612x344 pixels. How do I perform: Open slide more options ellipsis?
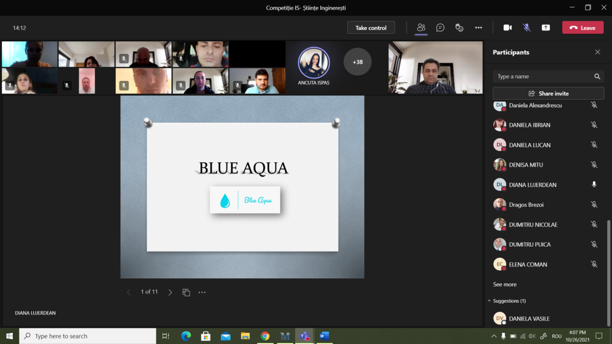coord(202,293)
